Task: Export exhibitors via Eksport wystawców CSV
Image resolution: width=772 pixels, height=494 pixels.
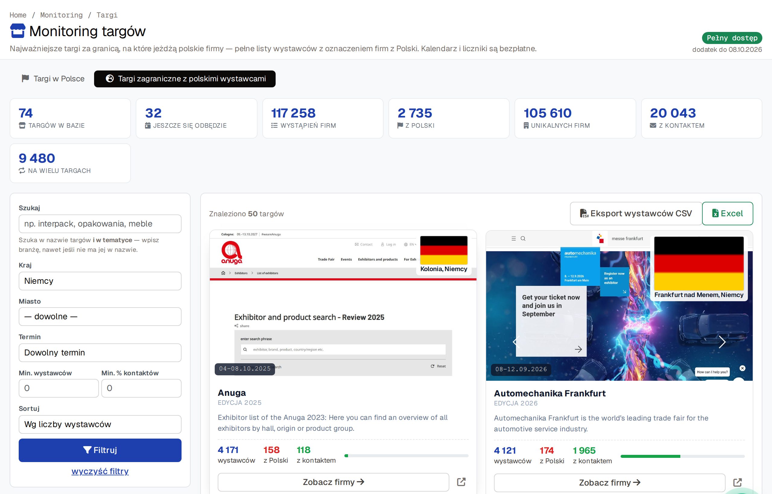Action: pos(636,213)
